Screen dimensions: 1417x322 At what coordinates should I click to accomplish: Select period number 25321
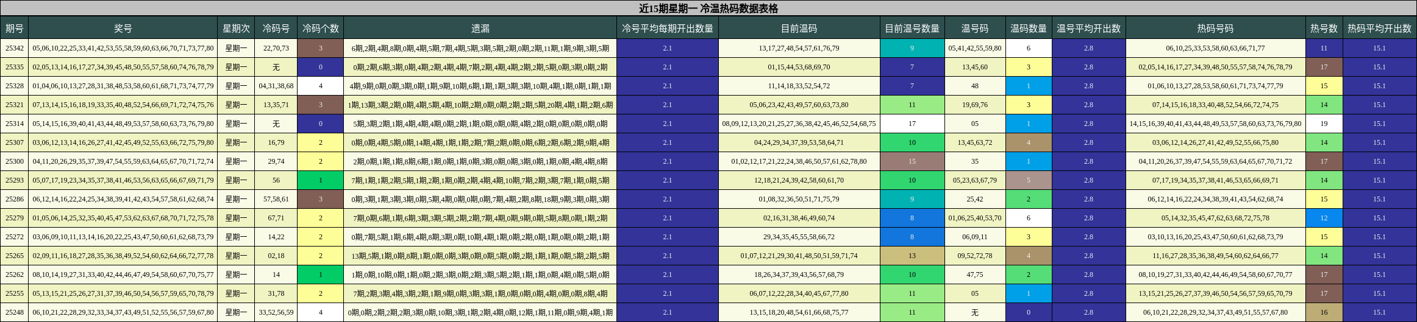[15, 105]
